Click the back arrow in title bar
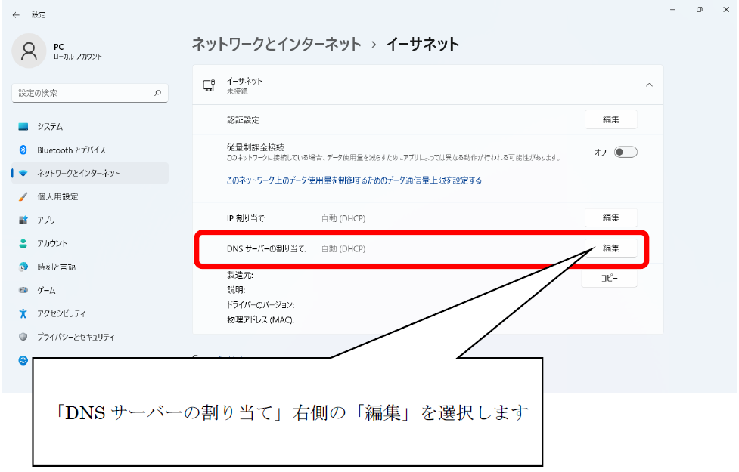739x472 pixels. click(16, 14)
